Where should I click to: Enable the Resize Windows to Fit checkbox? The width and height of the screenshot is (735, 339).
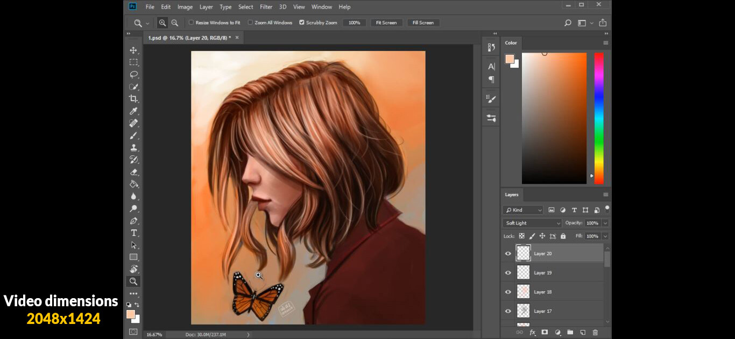click(x=191, y=23)
